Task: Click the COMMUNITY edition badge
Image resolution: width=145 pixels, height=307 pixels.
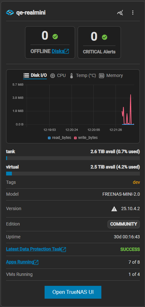Action: click(124, 224)
